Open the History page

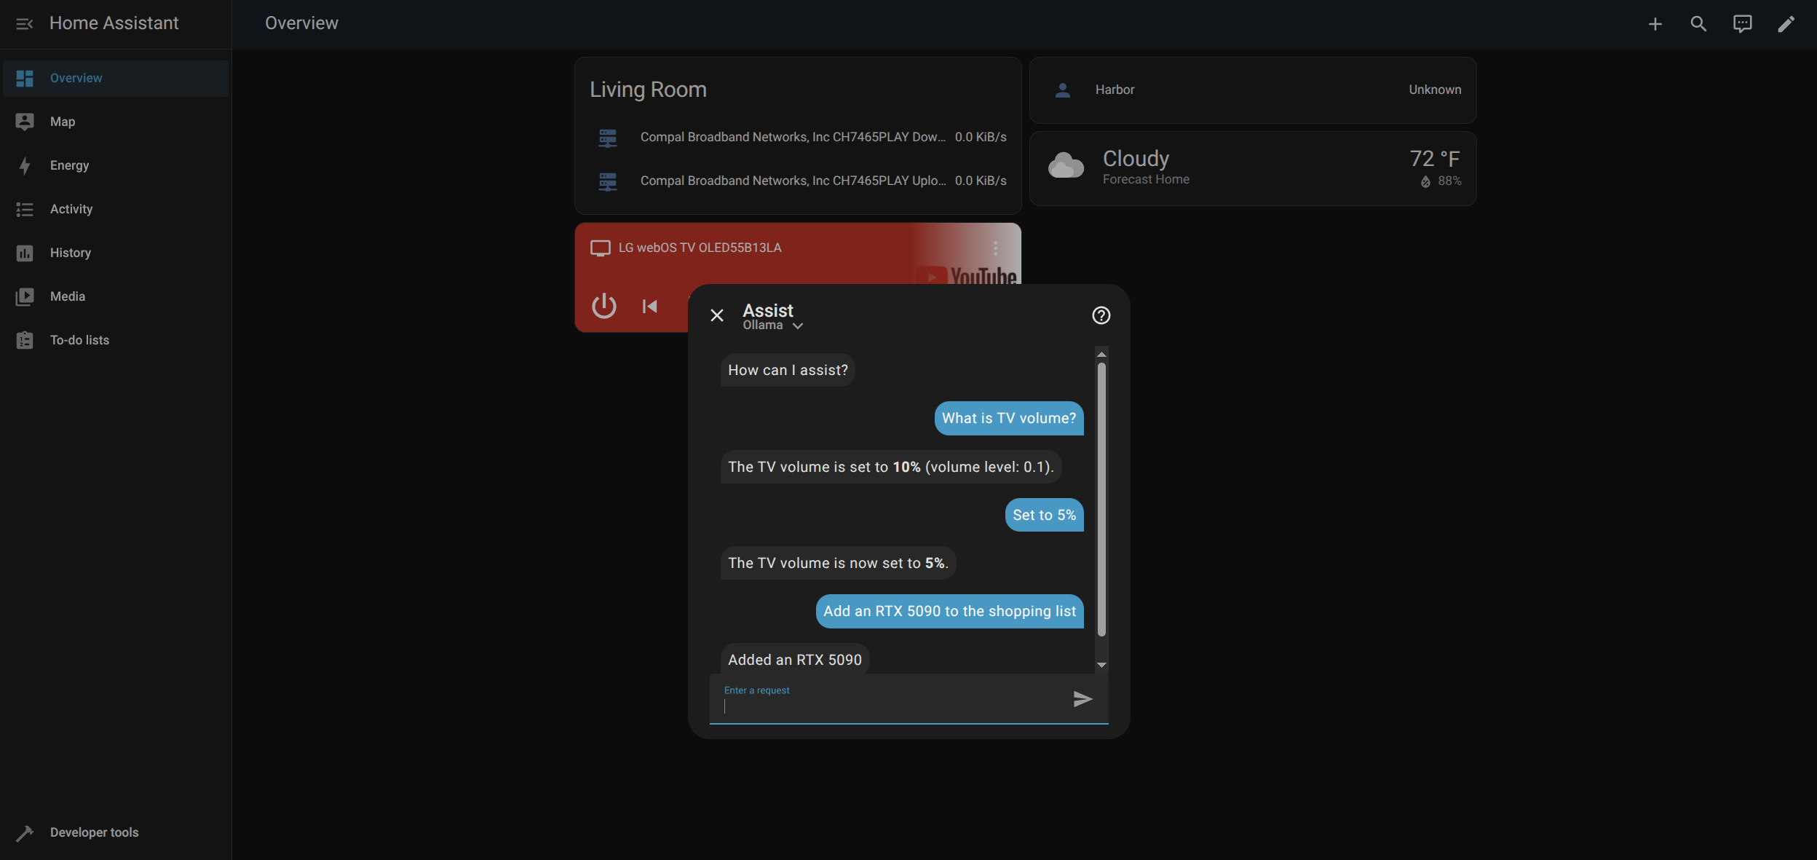pyautogui.click(x=71, y=253)
